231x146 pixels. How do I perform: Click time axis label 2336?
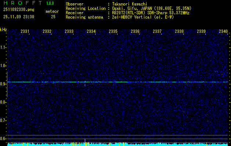tap(135, 31)
